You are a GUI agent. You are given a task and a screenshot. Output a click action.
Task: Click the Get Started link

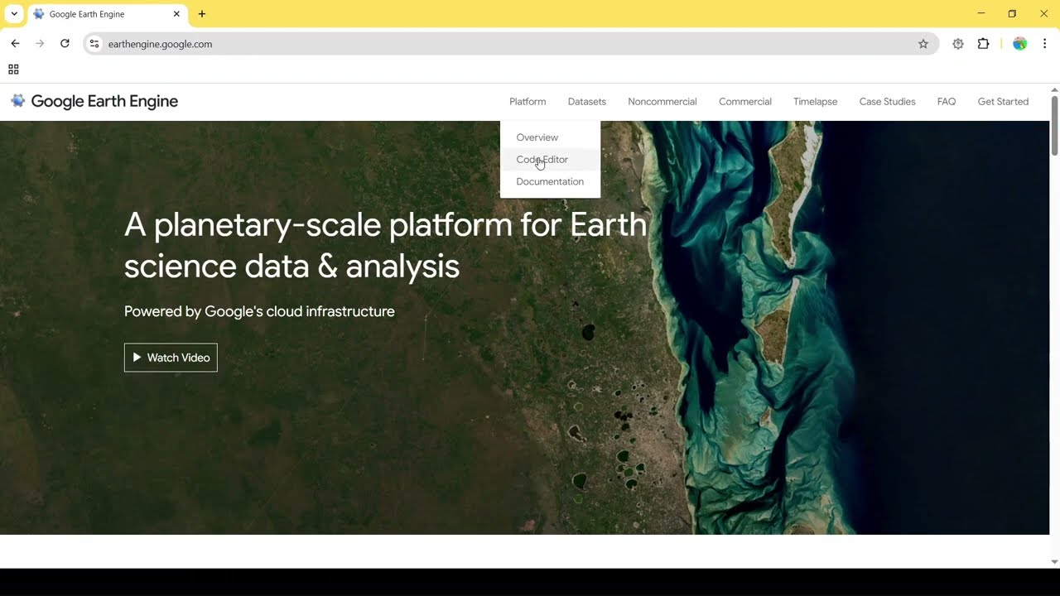pyautogui.click(x=1003, y=102)
